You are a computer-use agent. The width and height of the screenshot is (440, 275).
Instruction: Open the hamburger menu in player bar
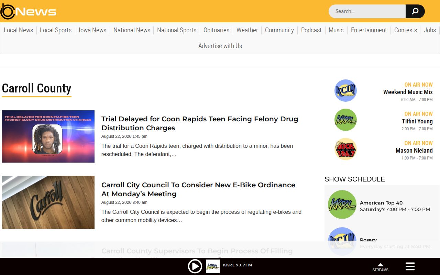click(410, 266)
